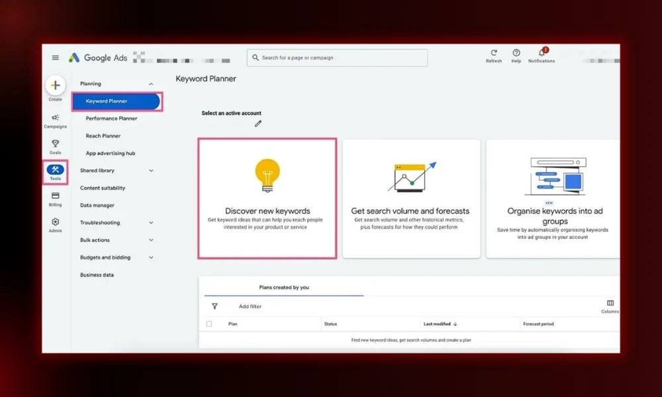Image resolution: width=662 pixels, height=397 pixels.
Task: Open App advertising hub
Action: click(111, 153)
